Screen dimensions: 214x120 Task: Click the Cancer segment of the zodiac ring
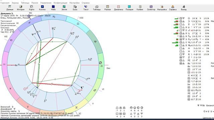click(x=95, y=90)
